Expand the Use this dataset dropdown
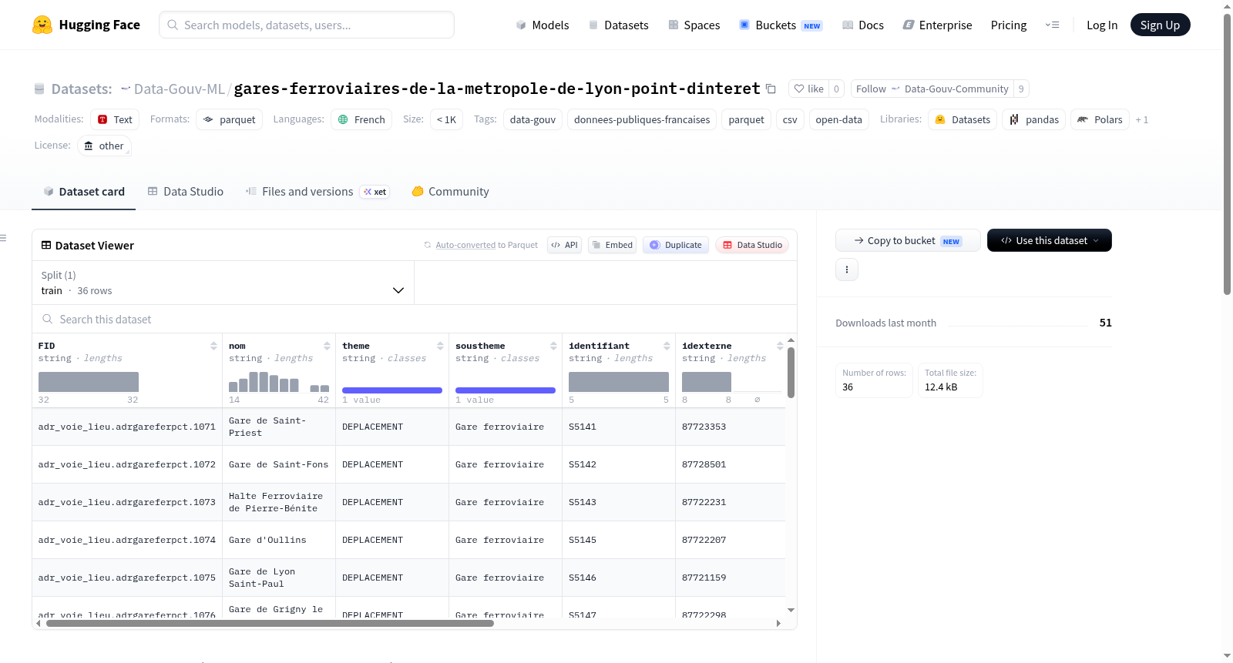 click(x=1050, y=240)
